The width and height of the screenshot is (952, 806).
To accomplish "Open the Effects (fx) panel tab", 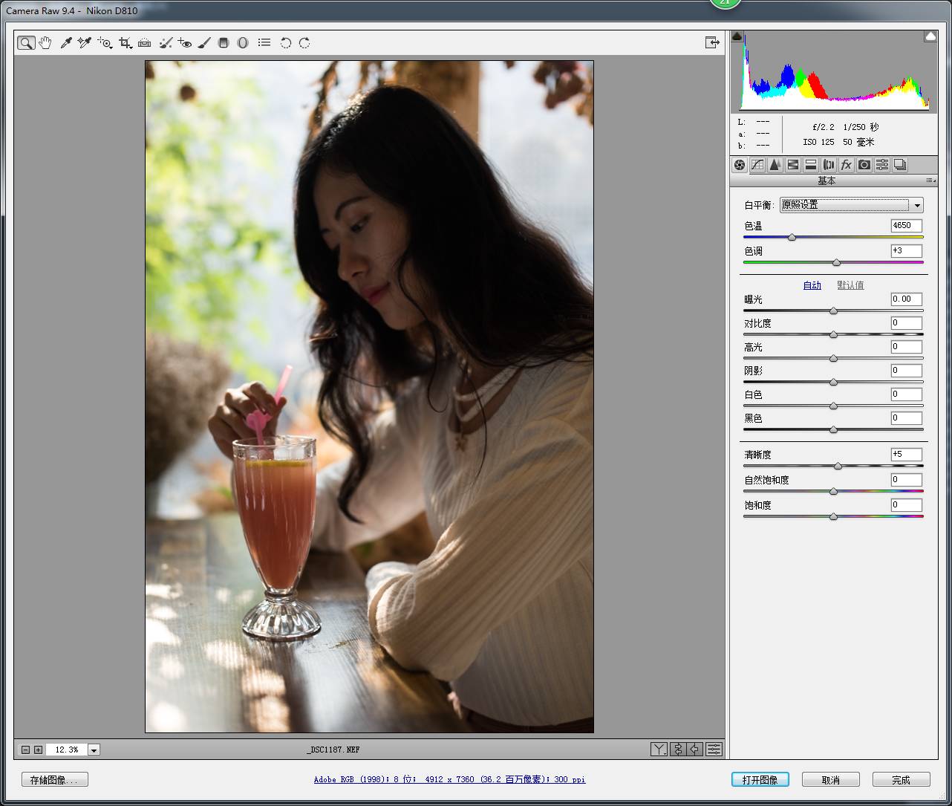I will 847,165.
